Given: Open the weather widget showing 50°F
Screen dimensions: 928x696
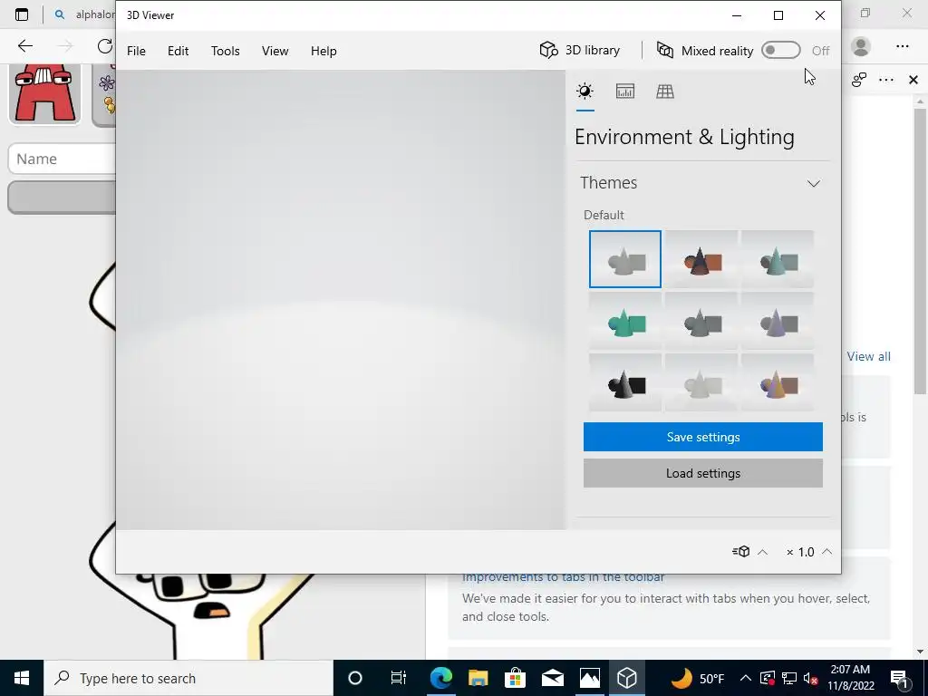Looking at the screenshot, I should 697,678.
